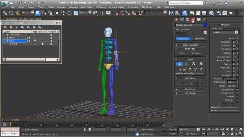This screenshot has width=244, height=137.
Task: Activate the Select Object tool
Action: [x=38, y=13]
